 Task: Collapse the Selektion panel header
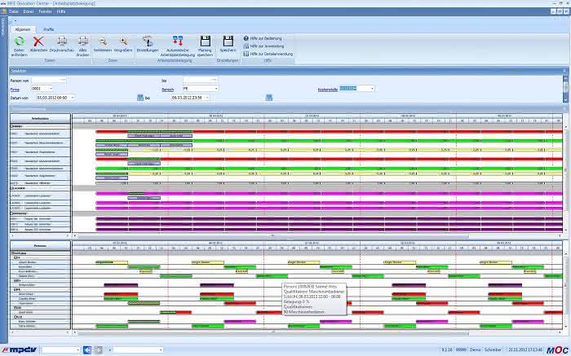[x=564, y=71]
